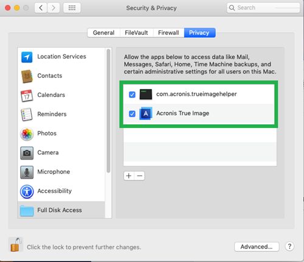Click the Contacts address book icon
The width and height of the screenshot is (304, 262).
[x=27, y=76]
